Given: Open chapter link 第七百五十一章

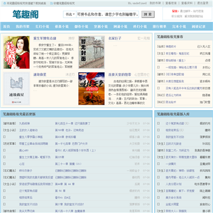Looking at the screenshot, I should (64, 124).
